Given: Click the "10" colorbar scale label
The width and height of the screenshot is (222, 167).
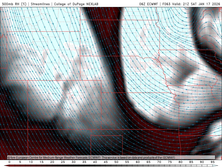Looking at the screenshot, I should (31, 162).
